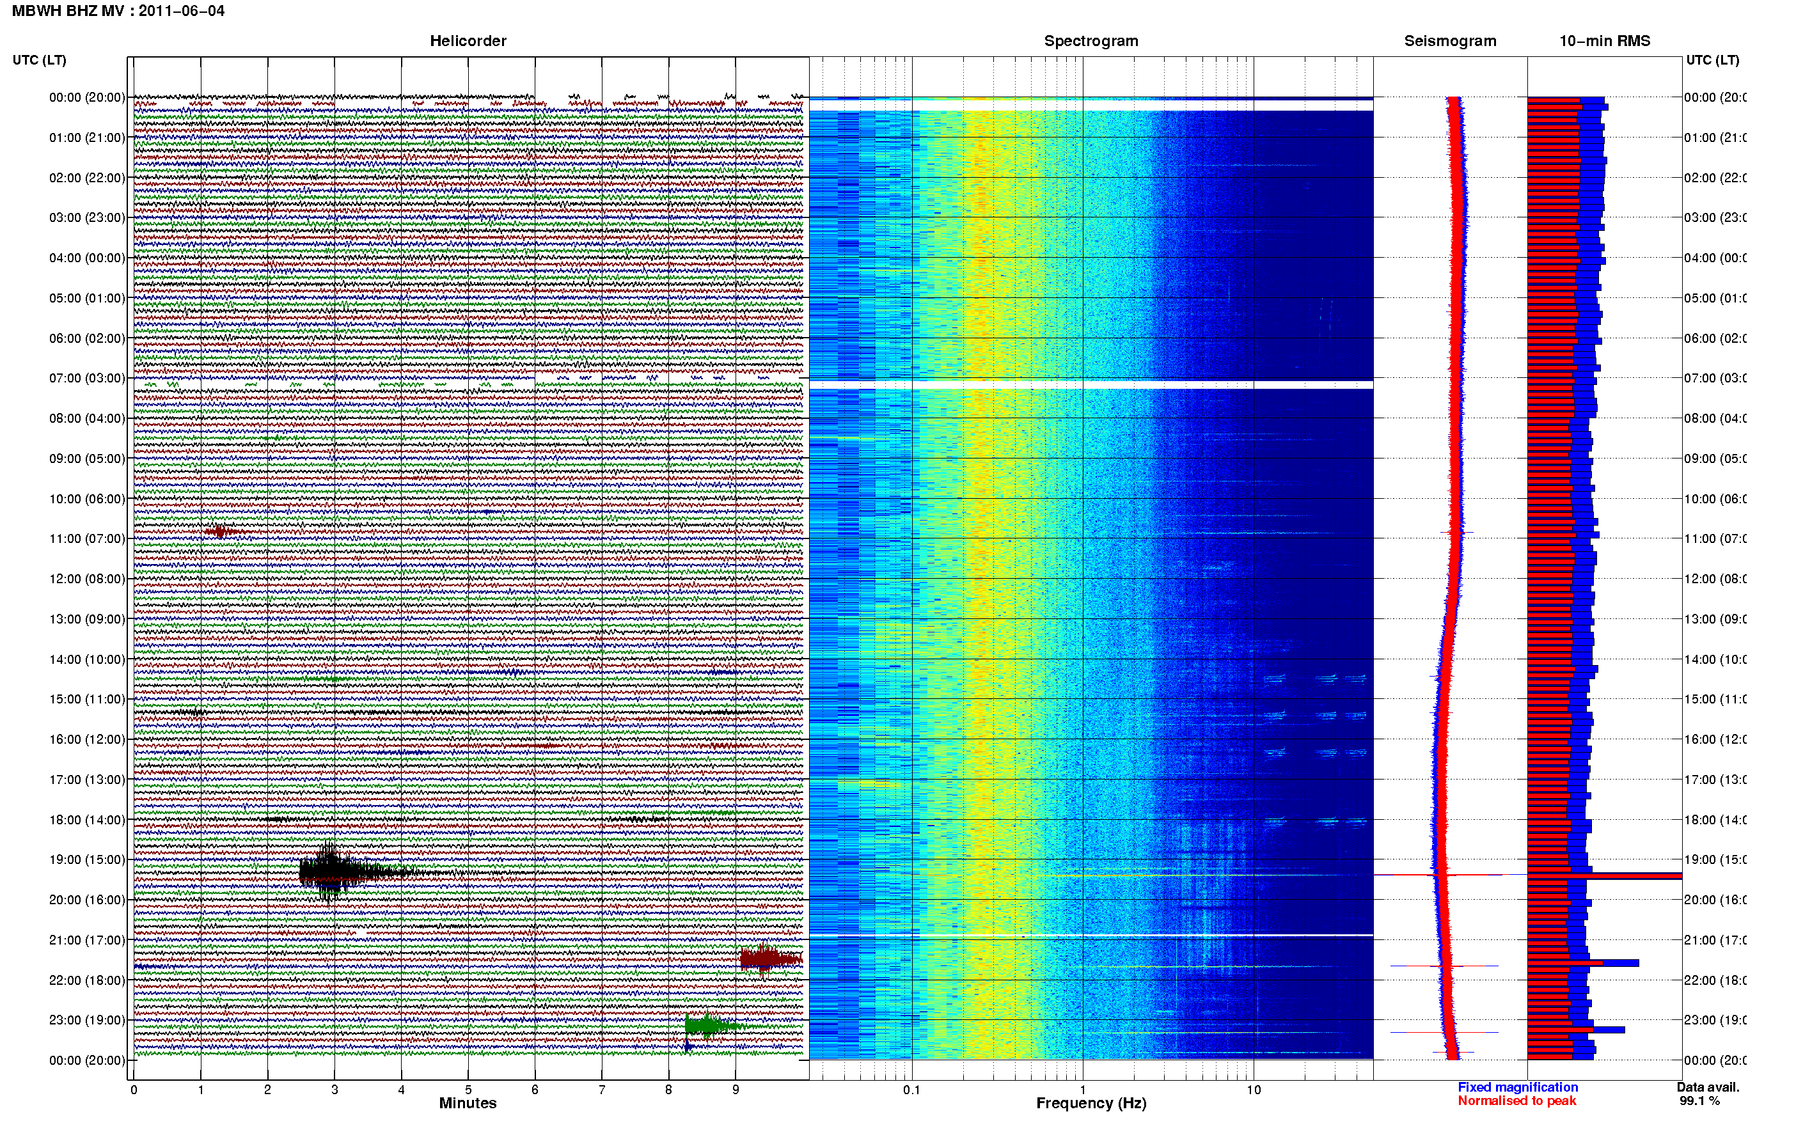Click the small red event near 10:50
The width and height of the screenshot is (1819, 1137).
(220, 531)
